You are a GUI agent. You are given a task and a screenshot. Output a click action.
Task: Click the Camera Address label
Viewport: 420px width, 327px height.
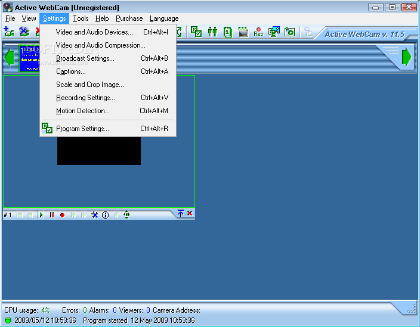click(177, 310)
